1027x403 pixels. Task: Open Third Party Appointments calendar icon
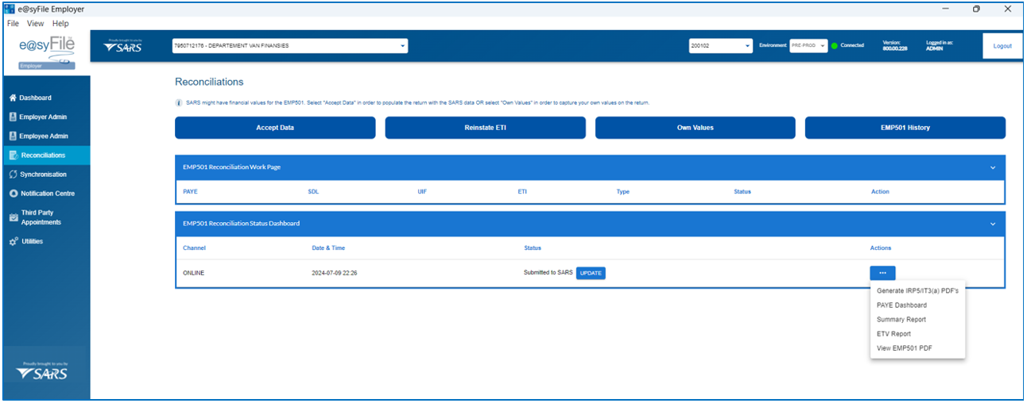click(13, 217)
